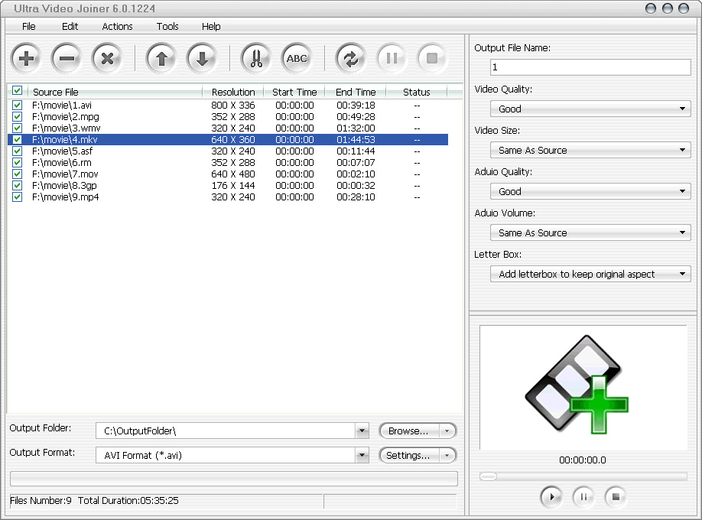Open the Actions menu
Screen dimensions: 702x520
pos(117,26)
